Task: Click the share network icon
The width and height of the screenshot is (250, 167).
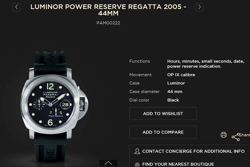Action: click(x=236, y=137)
